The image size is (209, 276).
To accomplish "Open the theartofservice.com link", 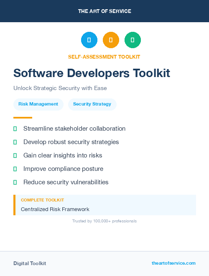I will click(173, 263).
